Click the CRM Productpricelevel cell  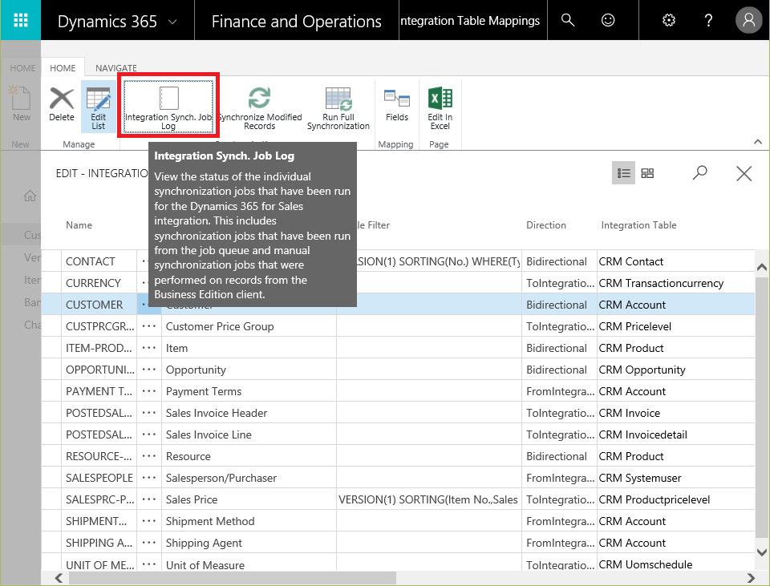pos(675,499)
